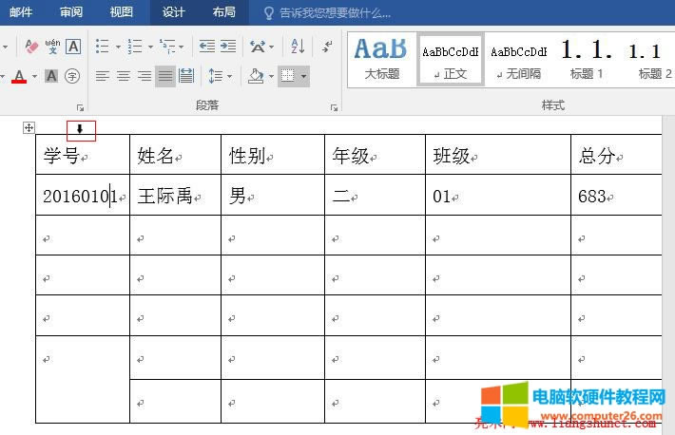Click the sort A-Z icon

(298, 46)
